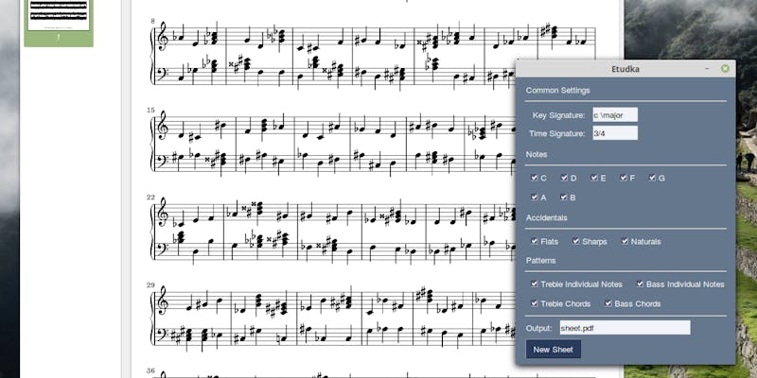Click measure number 15 in the score
Screen dimensions: 757x378
[151, 110]
